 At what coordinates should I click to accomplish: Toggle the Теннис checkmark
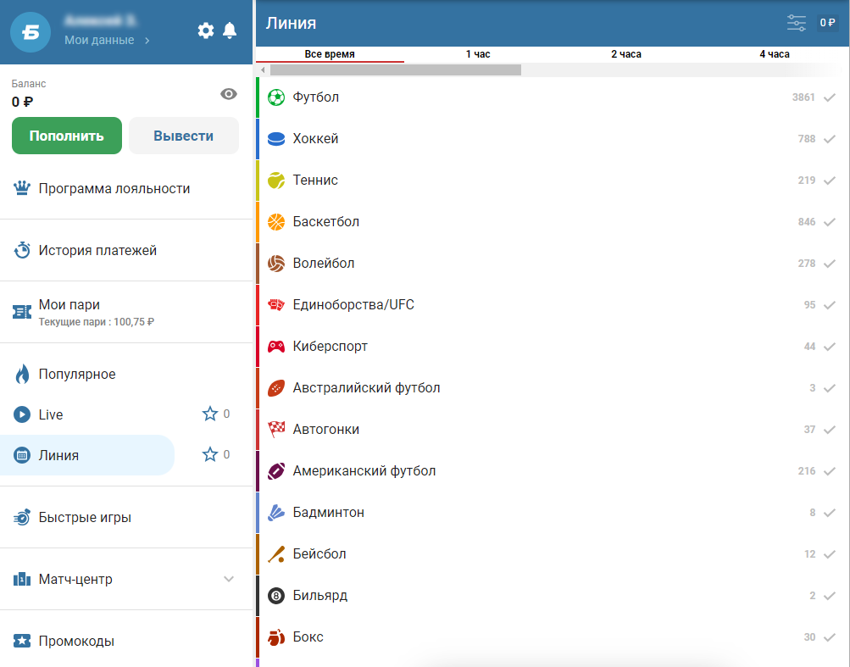click(x=830, y=181)
